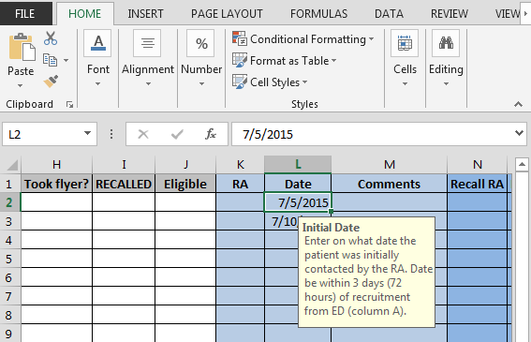This screenshot has width=531, height=342.
Task: Open the Conditional Formatting dropdown
Action: point(372,39)
